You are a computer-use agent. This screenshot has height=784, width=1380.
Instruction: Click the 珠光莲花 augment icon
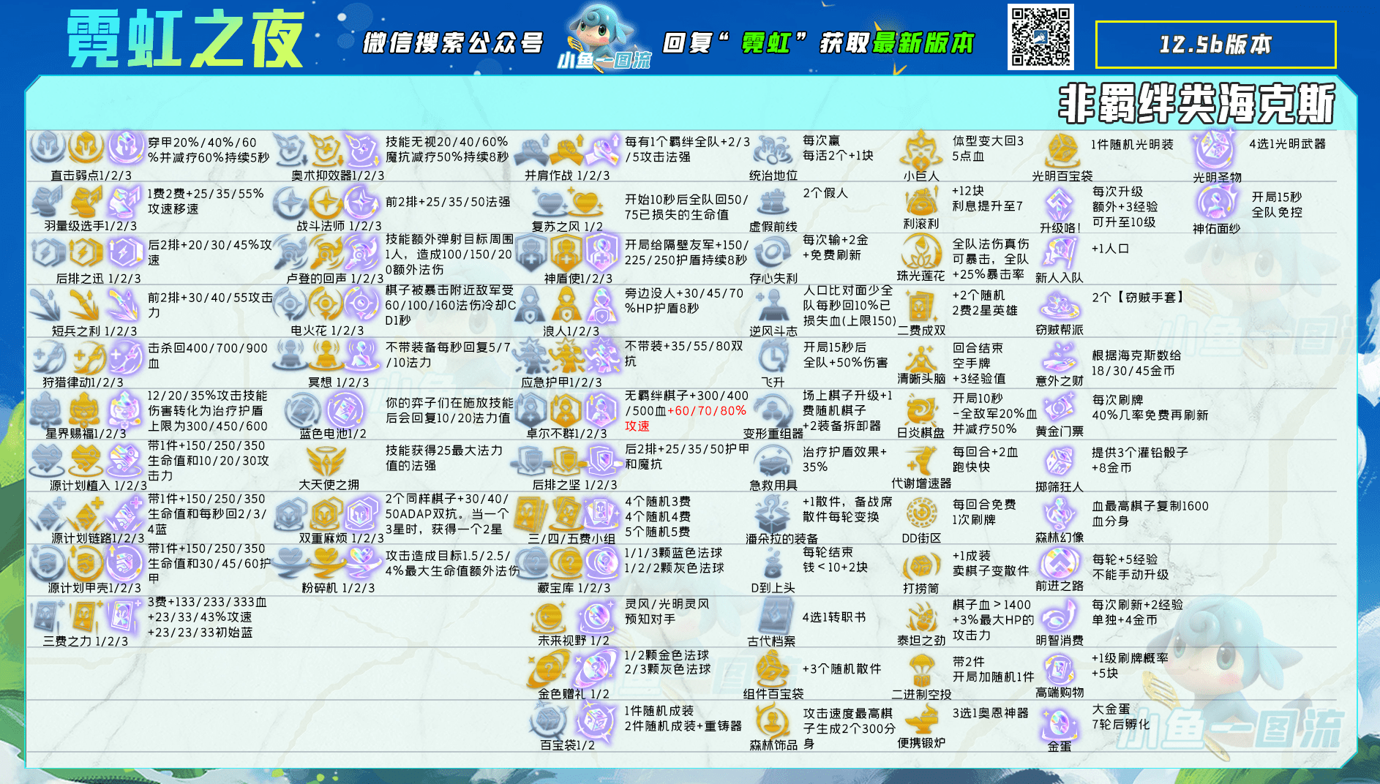[921, 252]
